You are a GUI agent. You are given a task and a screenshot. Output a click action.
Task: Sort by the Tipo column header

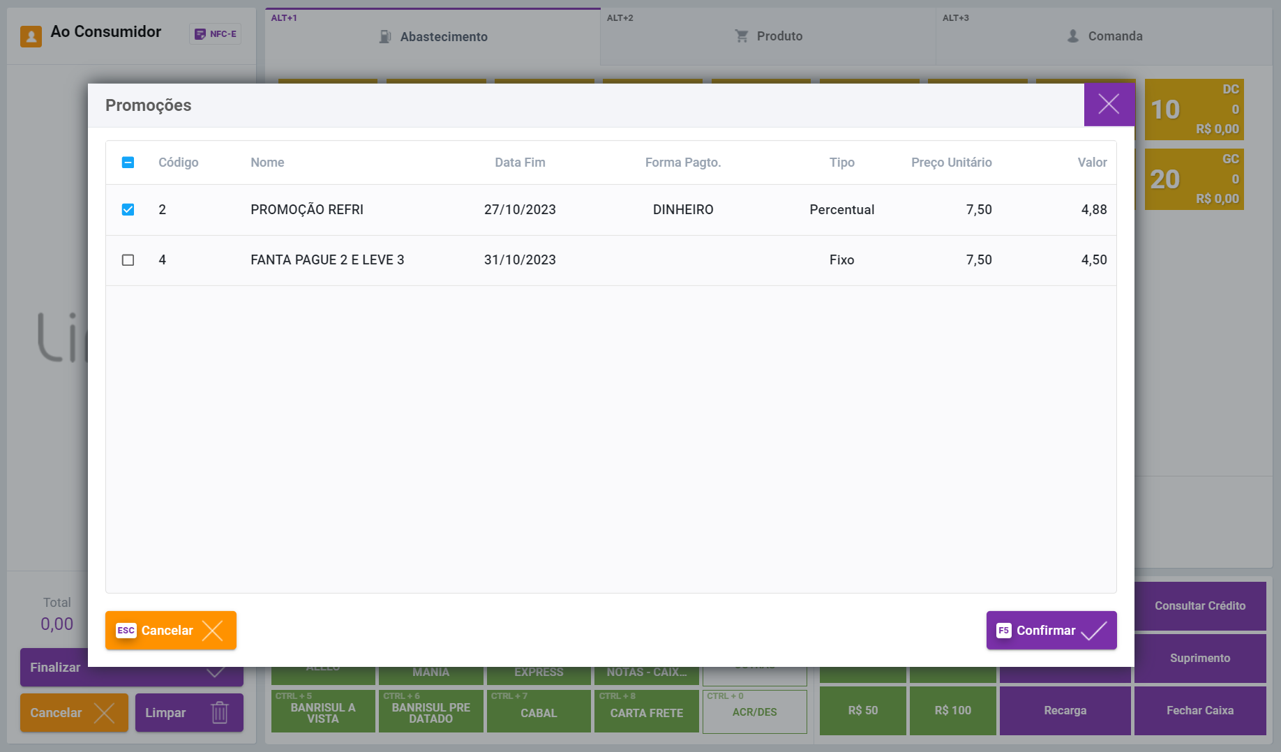[841, 163]
